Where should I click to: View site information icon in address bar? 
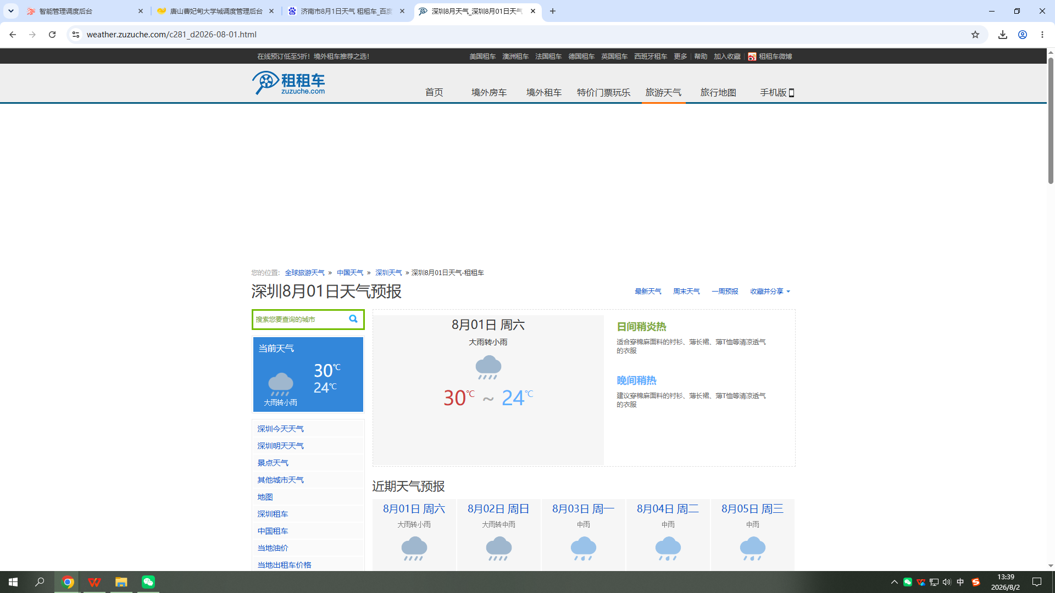coord(76,35)
